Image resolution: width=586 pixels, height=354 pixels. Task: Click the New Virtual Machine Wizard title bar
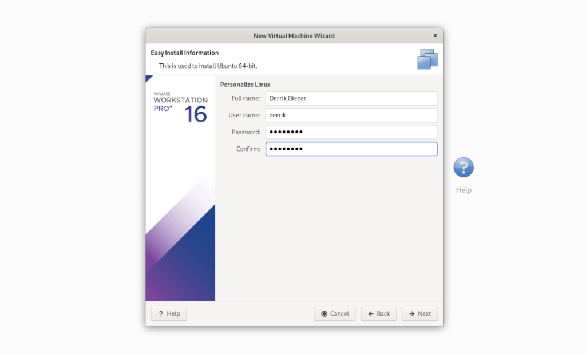[x=294, y=35]
